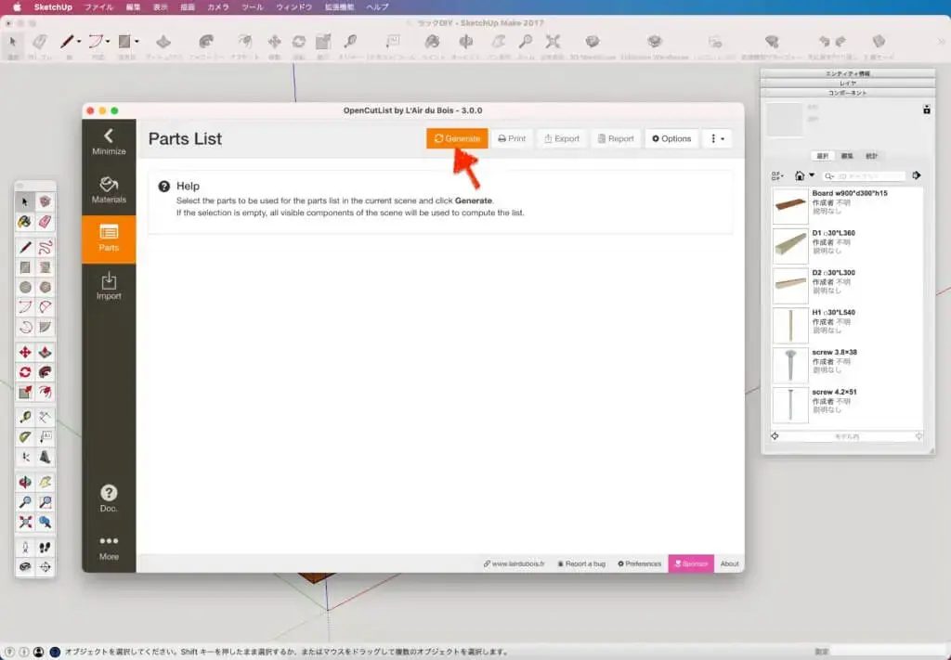Open Extension Warehouse from top toolbar

(x=654, y=42)
